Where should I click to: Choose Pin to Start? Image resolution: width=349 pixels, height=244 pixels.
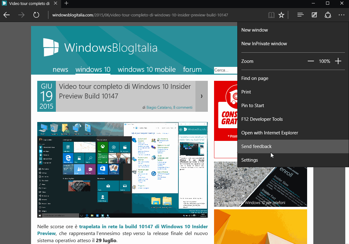point(293,106)
